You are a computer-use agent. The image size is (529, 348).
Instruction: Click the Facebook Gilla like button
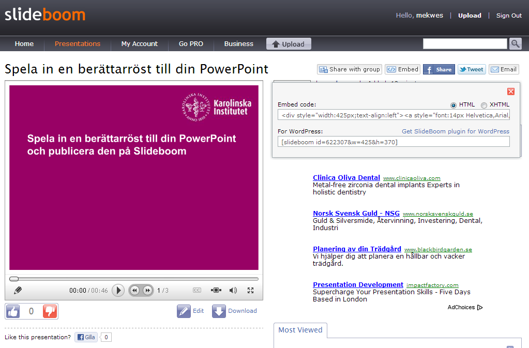pos(86,337)
